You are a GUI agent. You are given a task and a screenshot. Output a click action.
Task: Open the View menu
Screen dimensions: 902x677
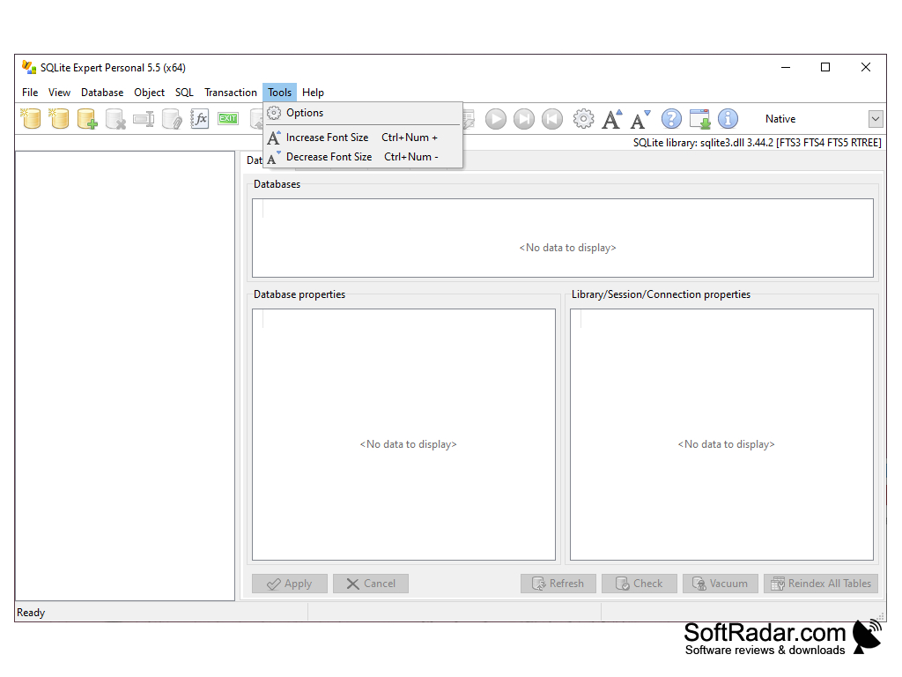pos(59,93)
